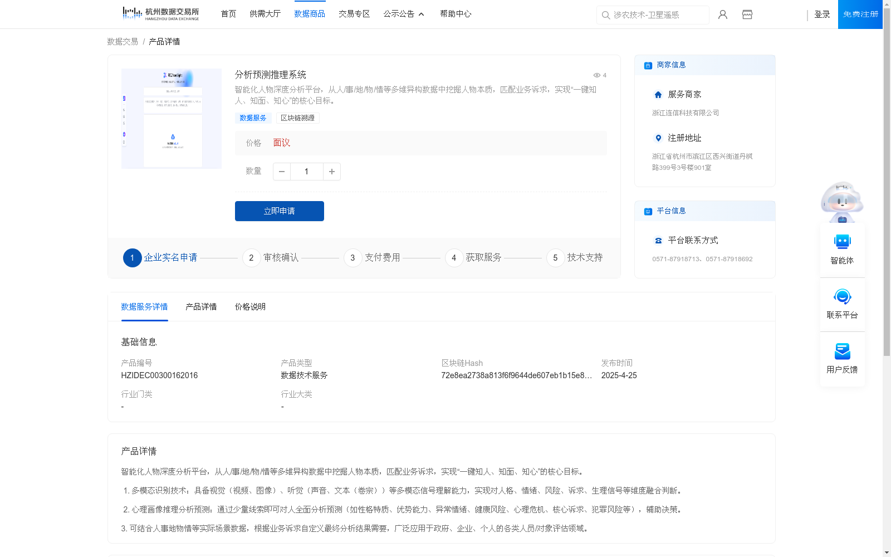Click the quantity input field
The height and width of the screenshot is (557, 891).
pos(307,172)
